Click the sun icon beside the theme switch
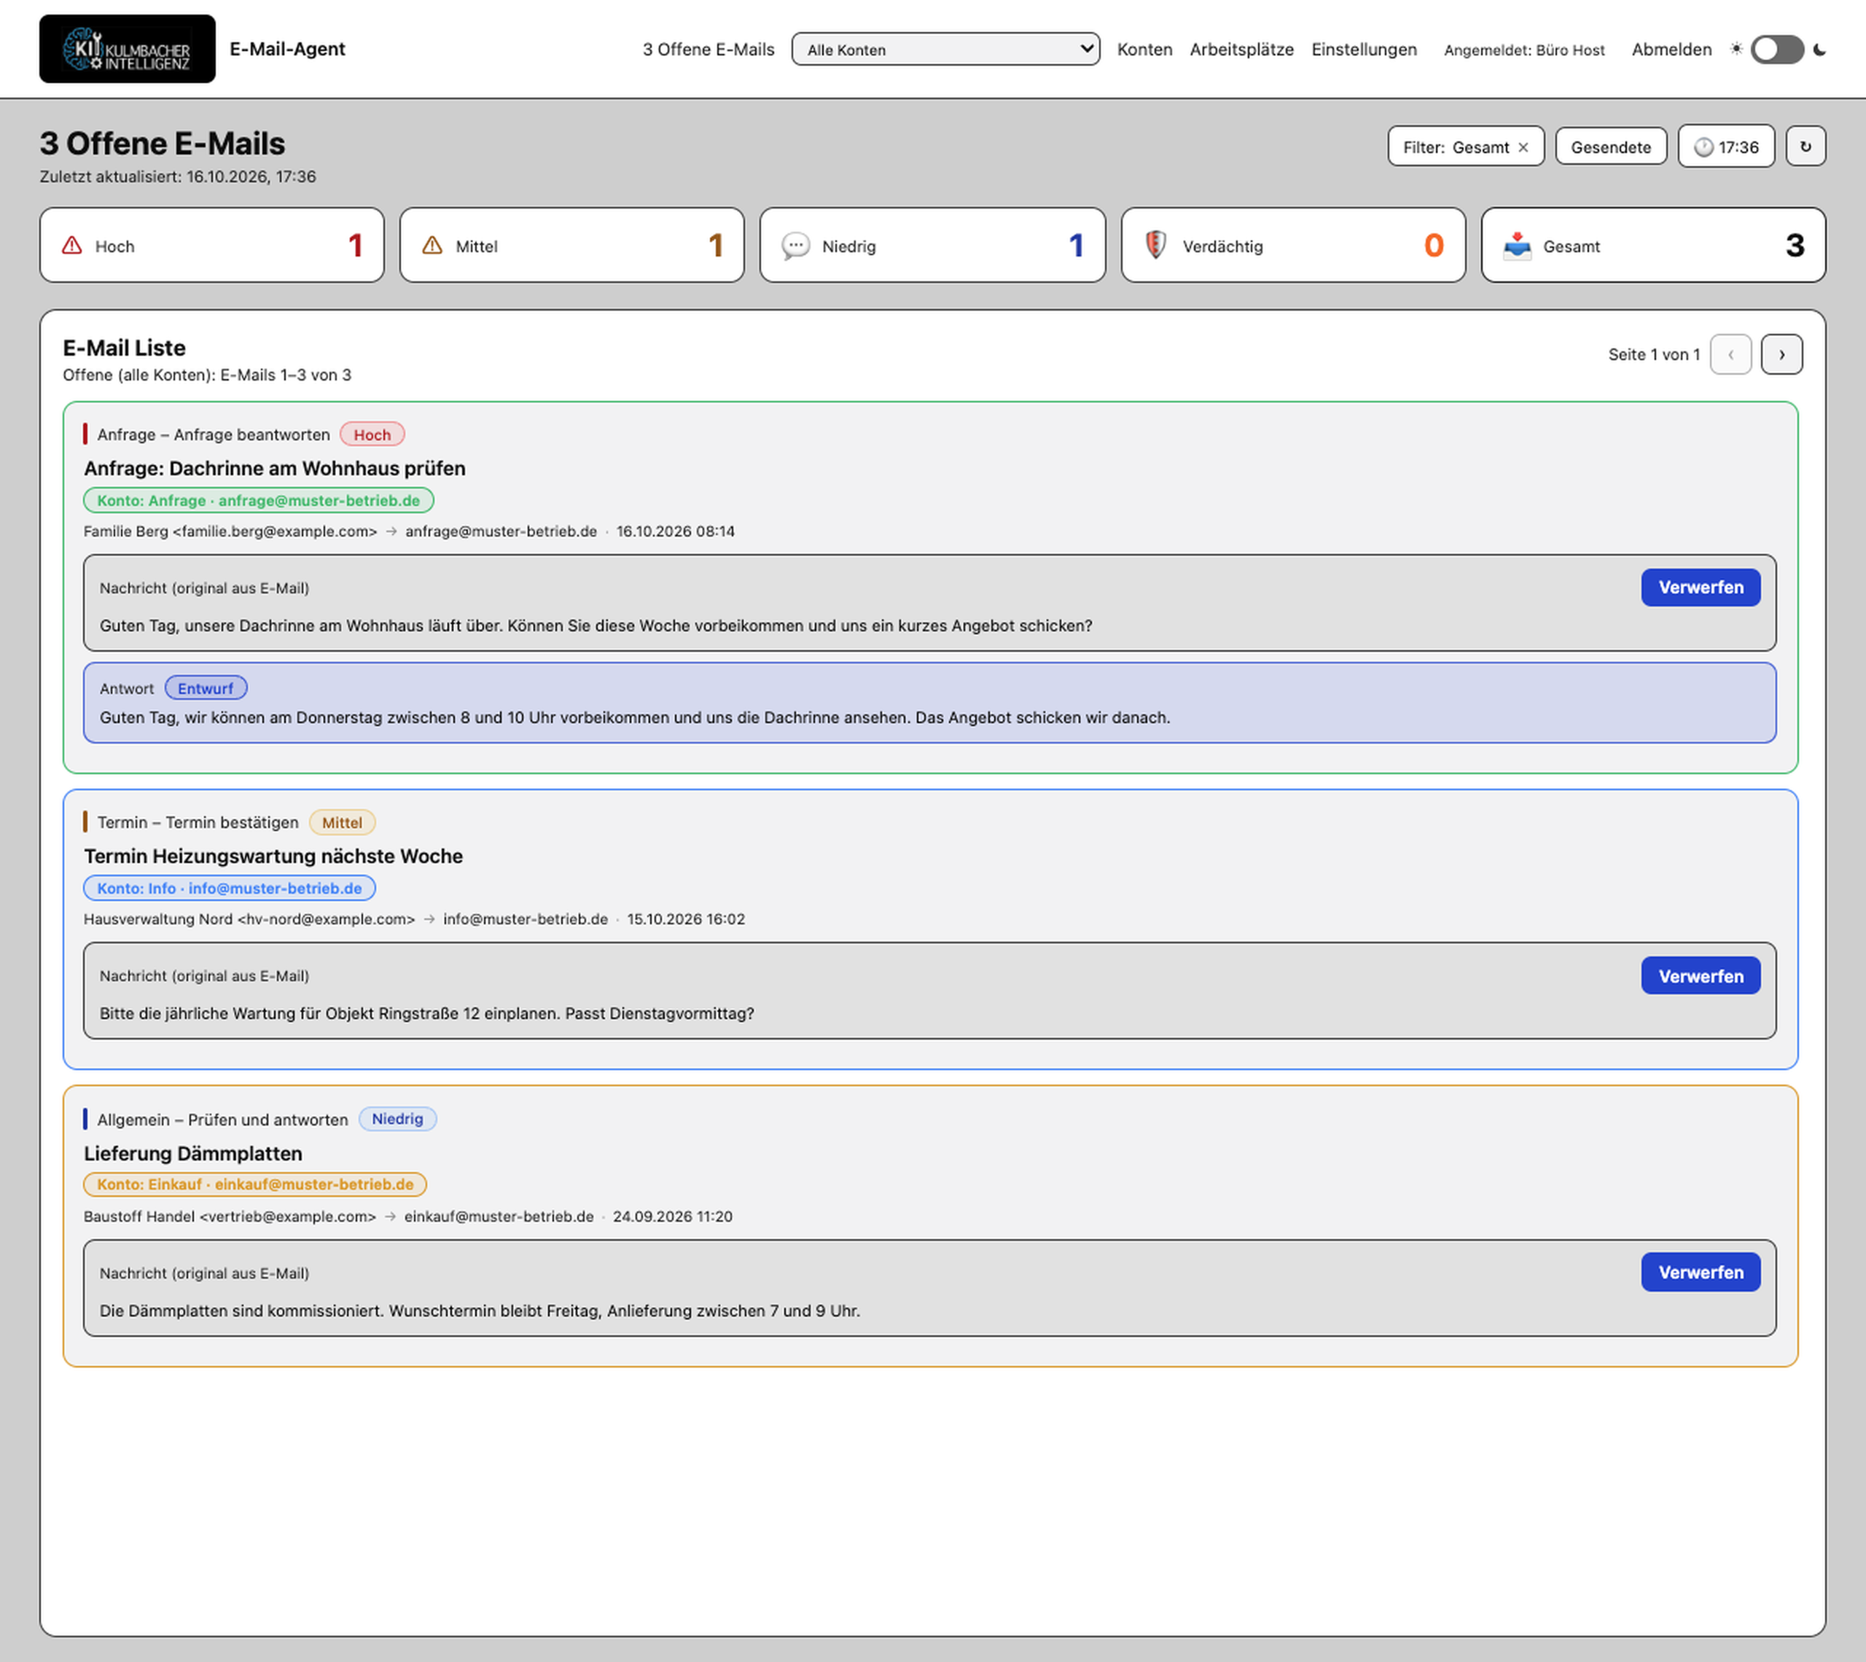This screenshot has width=1866, height=1662. coord(1736,50)
